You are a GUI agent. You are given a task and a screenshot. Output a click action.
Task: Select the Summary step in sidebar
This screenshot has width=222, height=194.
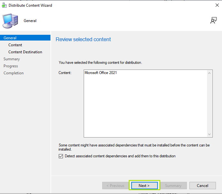tap(11, 59)
